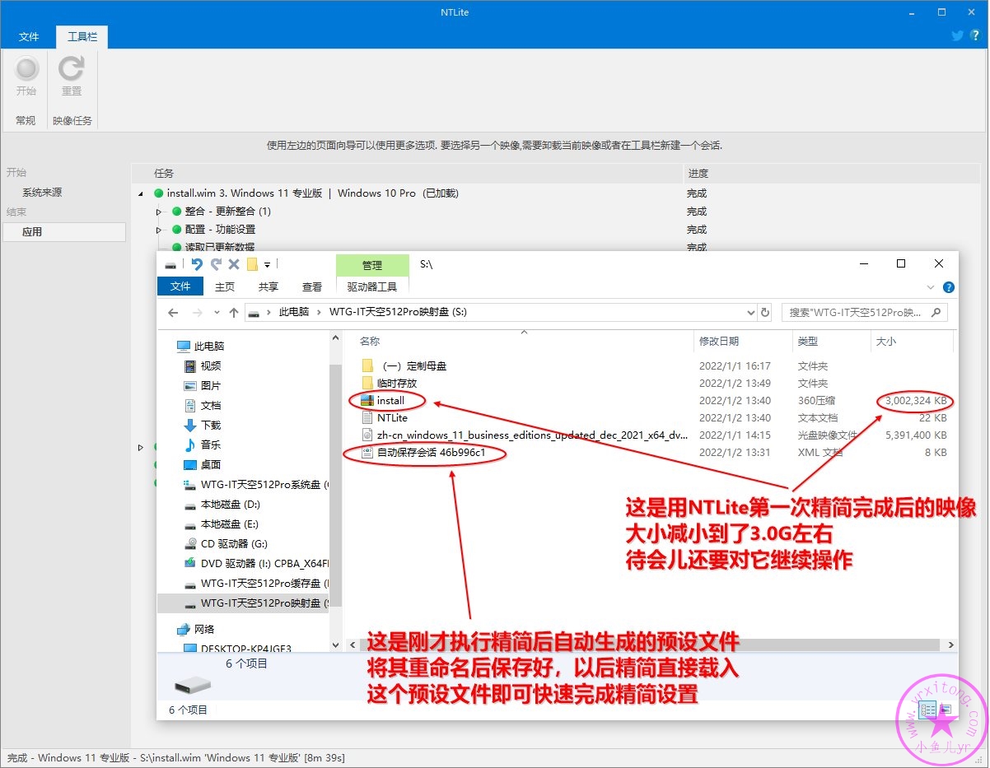This screenshot has height=768, width=990.
Task: Open NTLite Twitter bird icon
Action: 957,35
